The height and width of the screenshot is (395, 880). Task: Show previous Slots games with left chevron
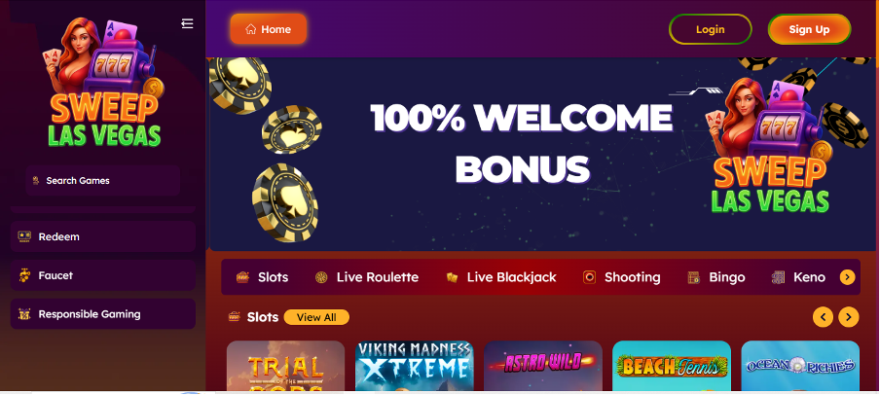pos(823,317)
